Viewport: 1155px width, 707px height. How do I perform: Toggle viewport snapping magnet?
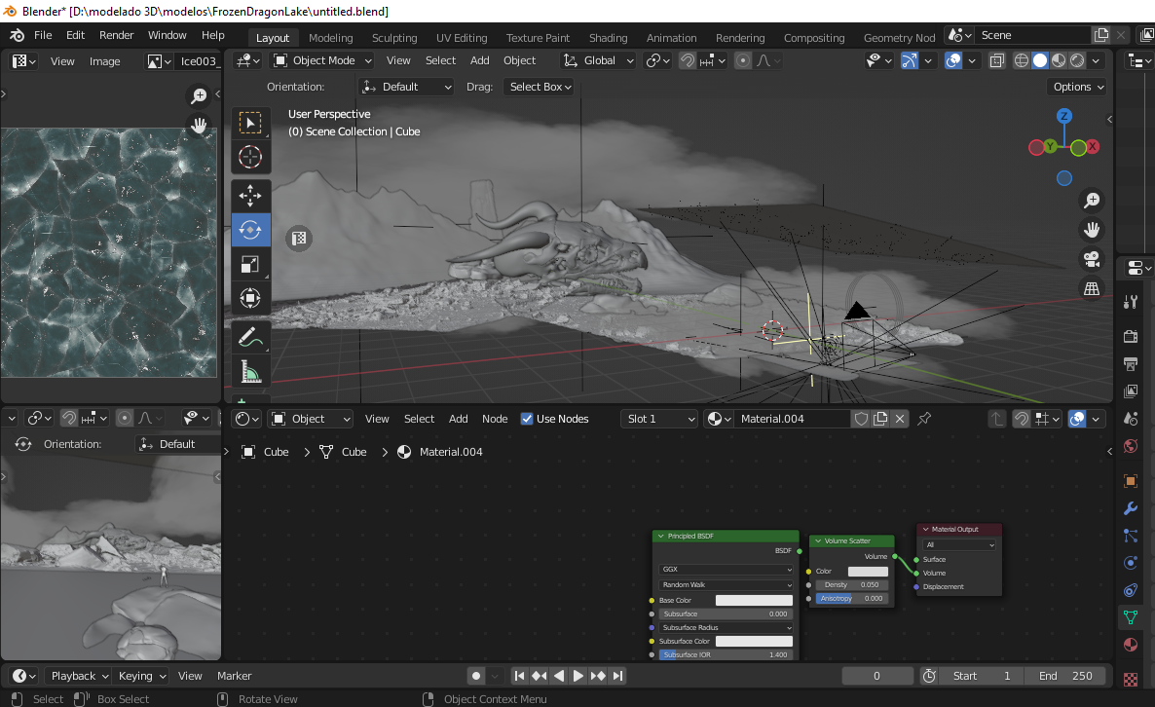point(688,60)
